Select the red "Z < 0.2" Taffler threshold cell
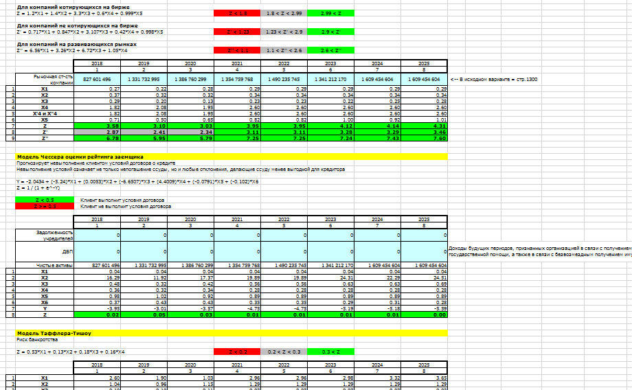 236,351
